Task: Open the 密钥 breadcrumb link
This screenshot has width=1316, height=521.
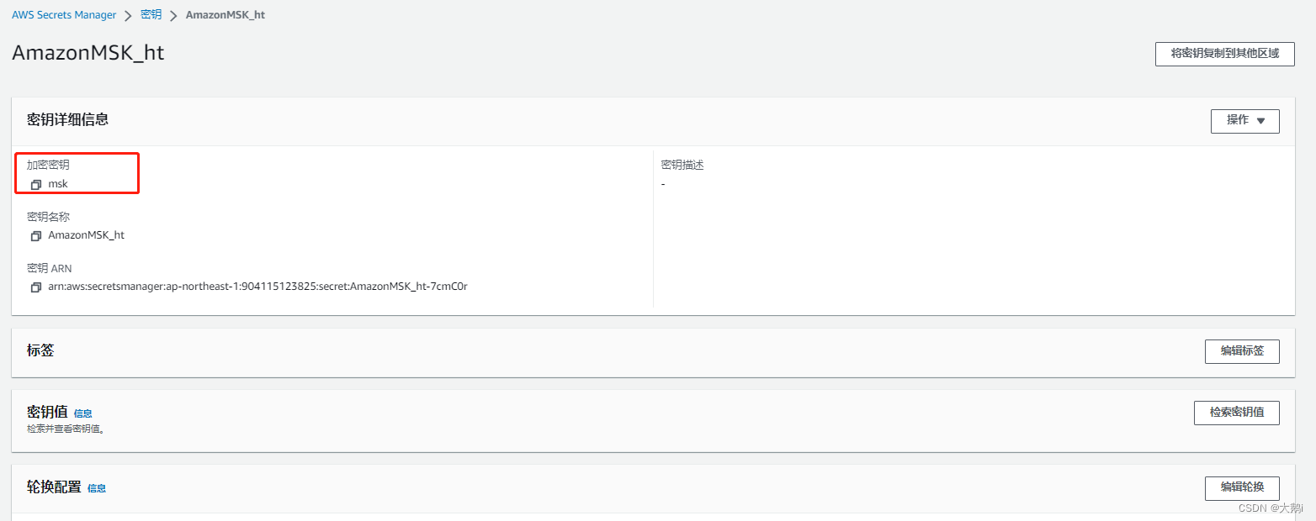Action: (x=151, y=15)
